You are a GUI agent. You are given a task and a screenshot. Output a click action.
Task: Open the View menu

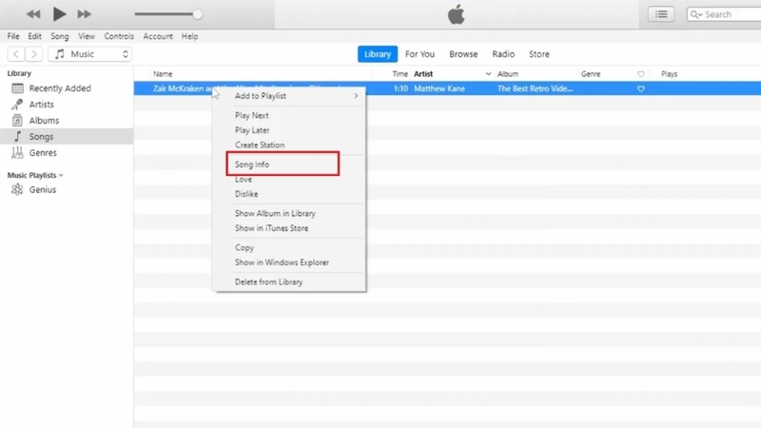coord(87,36)
